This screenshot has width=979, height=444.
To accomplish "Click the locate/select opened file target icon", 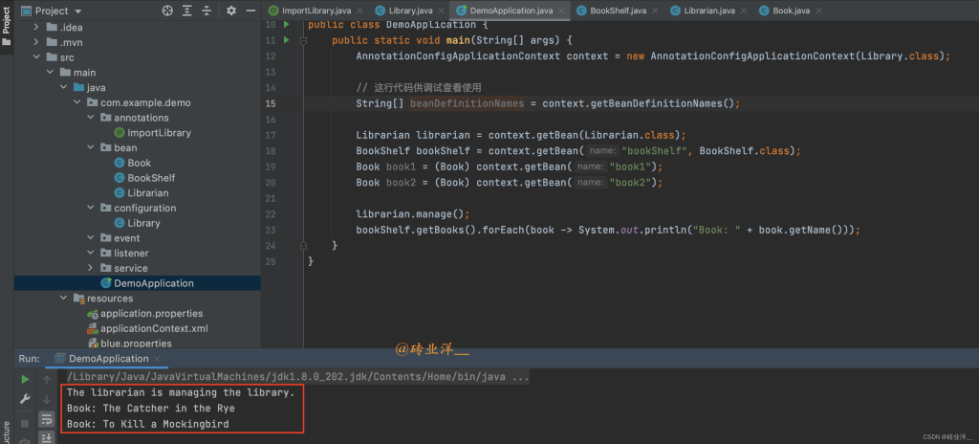I will coord(168,11).
